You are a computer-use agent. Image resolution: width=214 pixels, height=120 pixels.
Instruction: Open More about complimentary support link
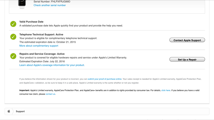pyautogui.click(x=39, y=46)
